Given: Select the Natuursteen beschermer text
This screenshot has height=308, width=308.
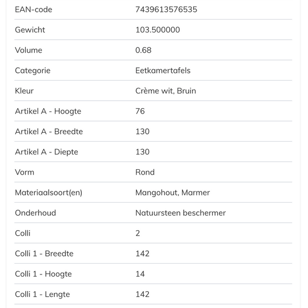Looking at the screenshot, I should pyautogui.click(x=180, y=213).
